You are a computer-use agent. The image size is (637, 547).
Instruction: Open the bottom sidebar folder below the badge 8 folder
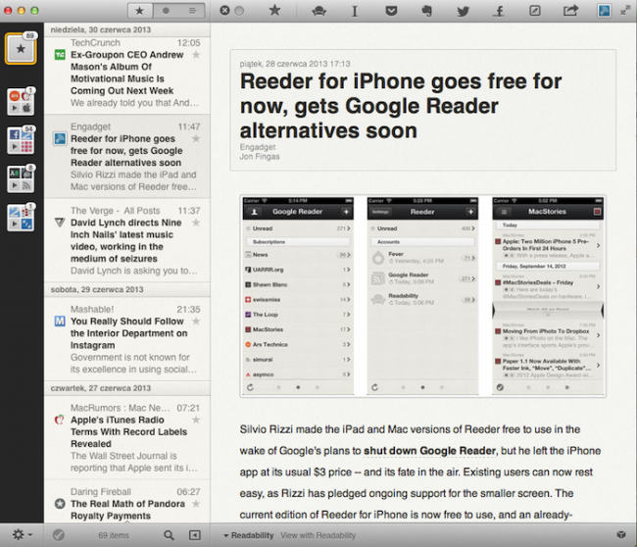tap(21, 218)
